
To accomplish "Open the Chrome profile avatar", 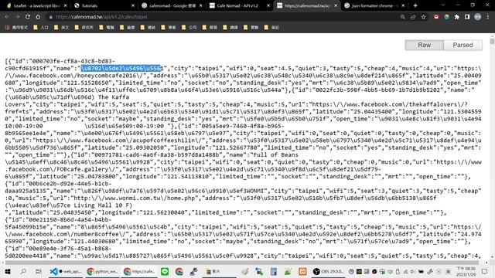I will tap(478, 17).
